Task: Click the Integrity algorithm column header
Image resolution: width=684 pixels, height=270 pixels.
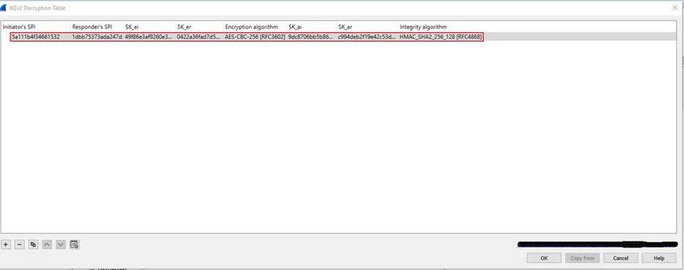Action: click(x=440, y=27)
